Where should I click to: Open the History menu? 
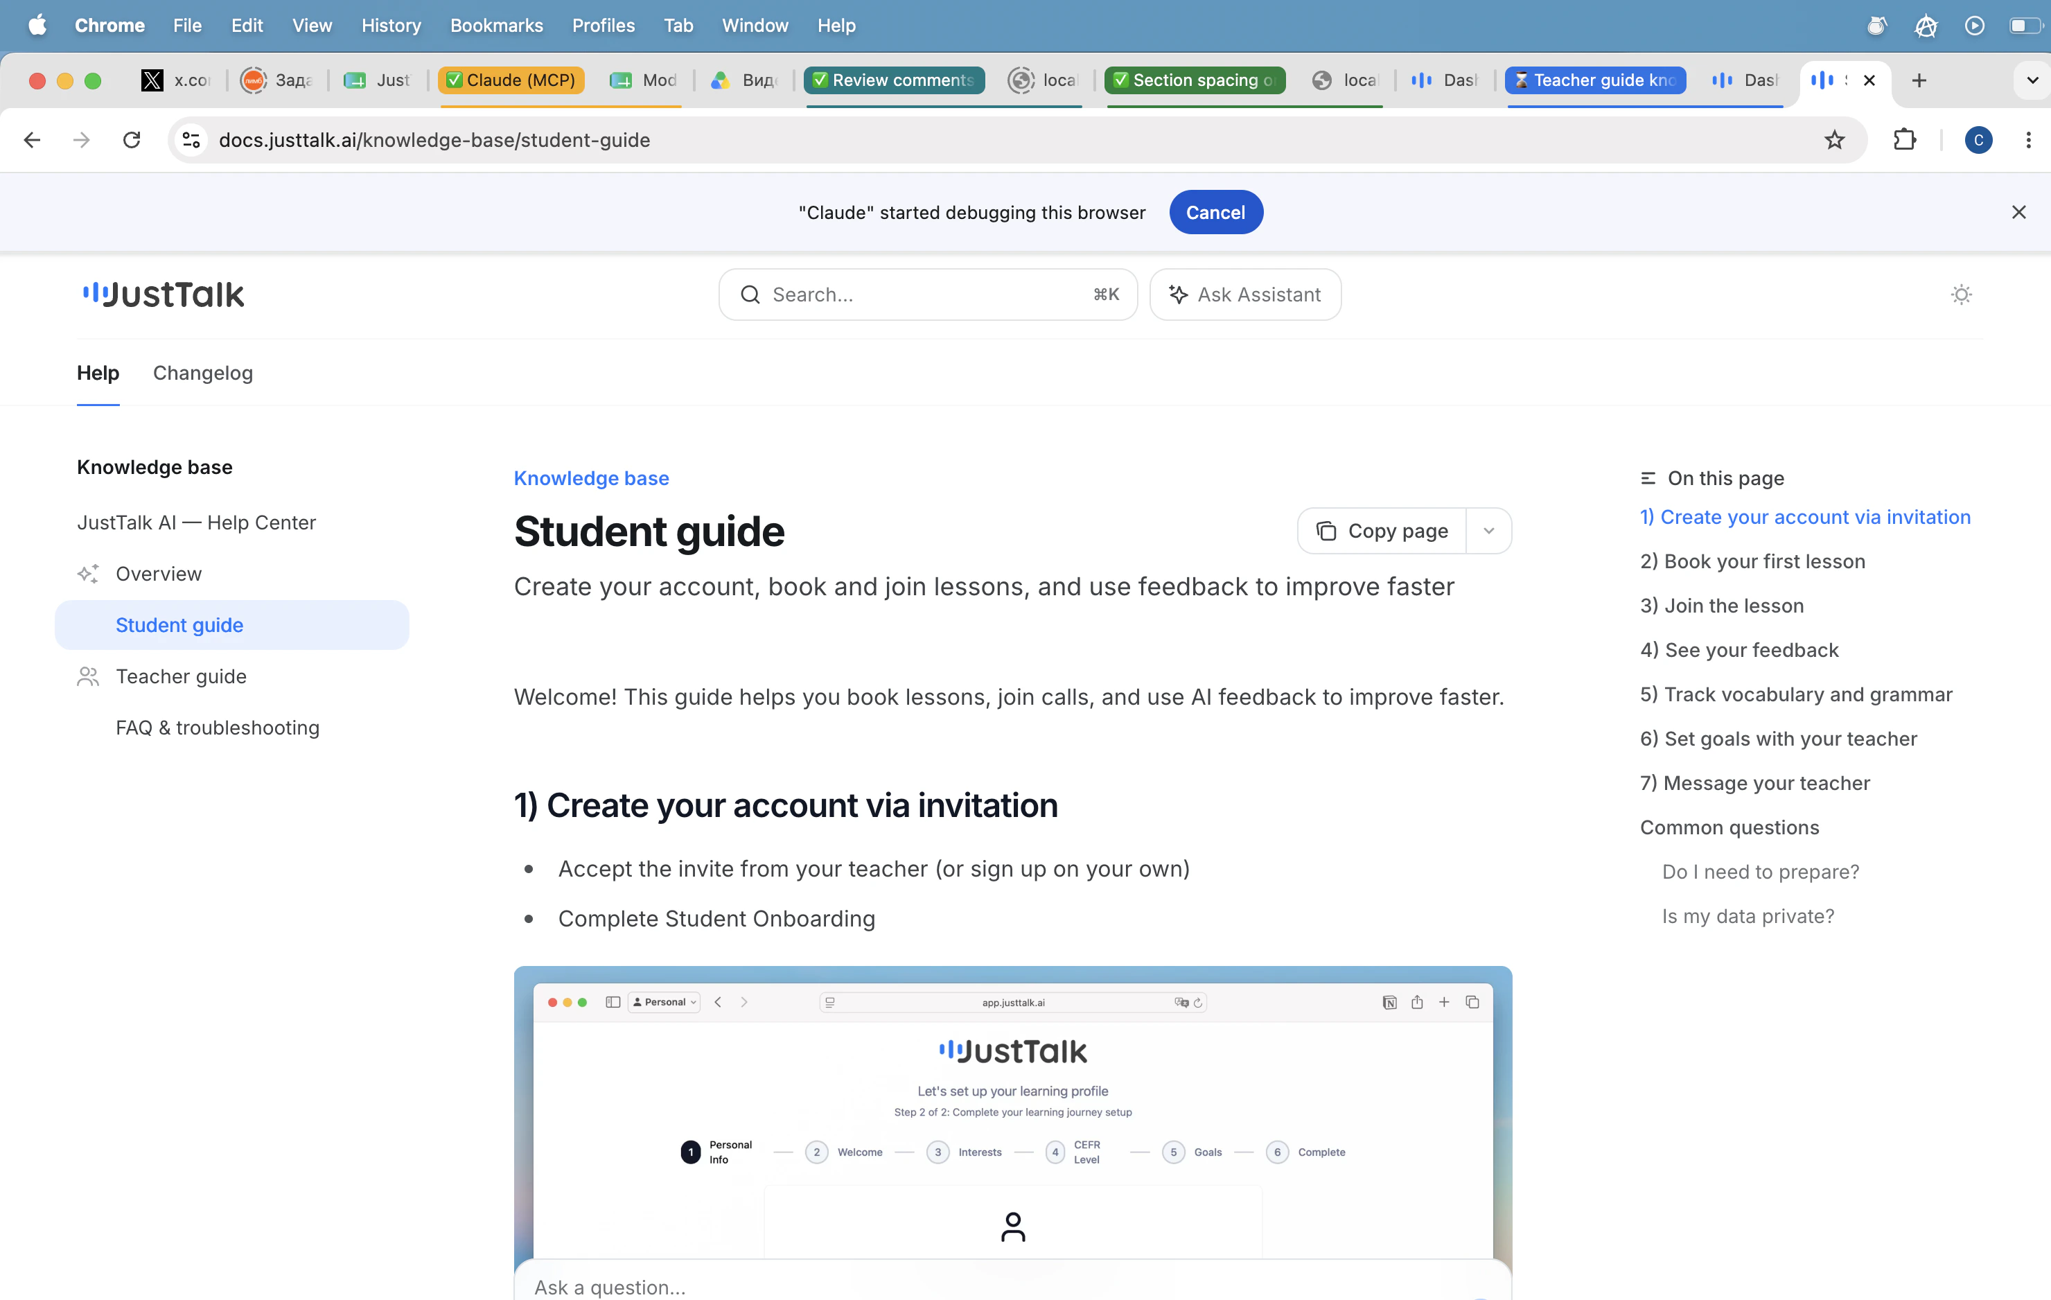click(x=391, y=26)
